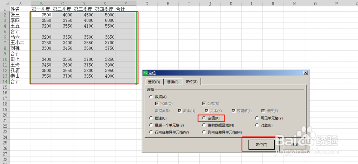Click the name cell 马六
Image resolution: width=358 pixels, height=164 pixels.
point(20,37)
